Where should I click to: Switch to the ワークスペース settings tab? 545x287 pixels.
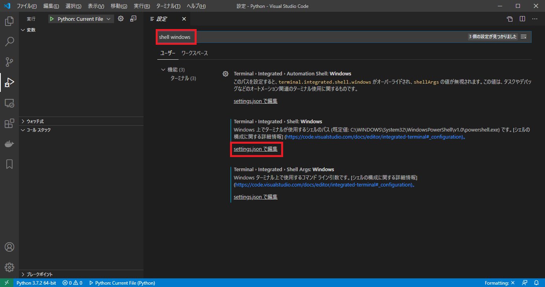tap(195, 53)
